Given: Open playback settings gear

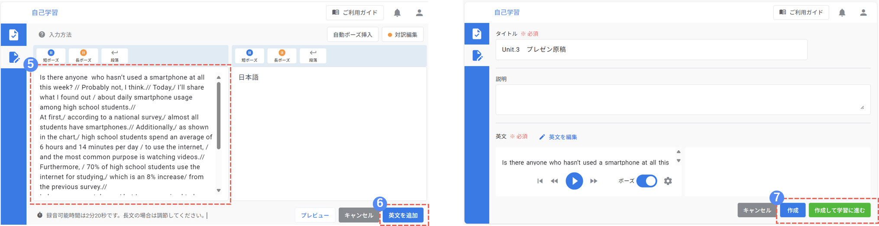Looking at the screenshot, I should pos(668,181).
